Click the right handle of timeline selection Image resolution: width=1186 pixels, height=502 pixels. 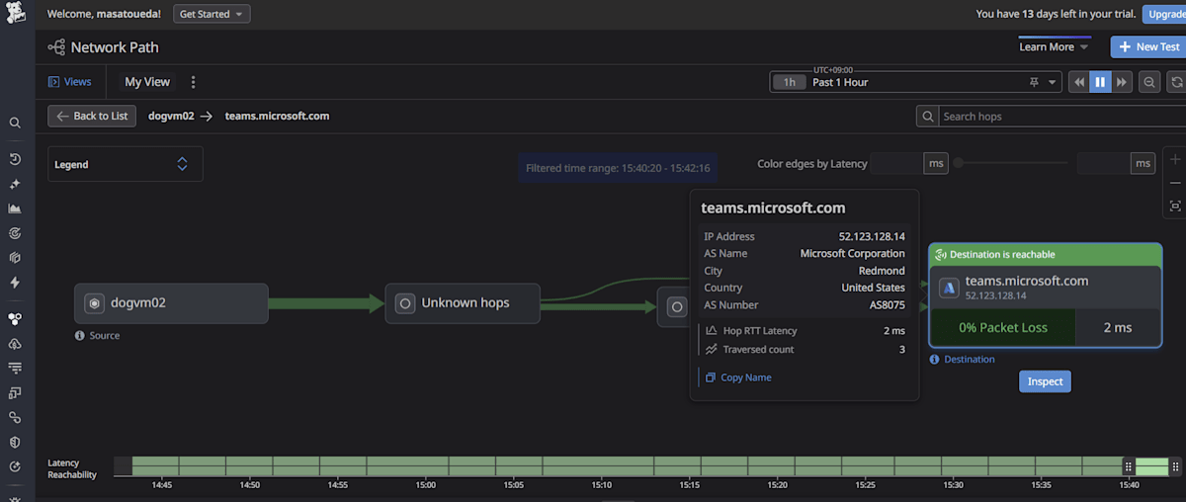coord(1175,466)
